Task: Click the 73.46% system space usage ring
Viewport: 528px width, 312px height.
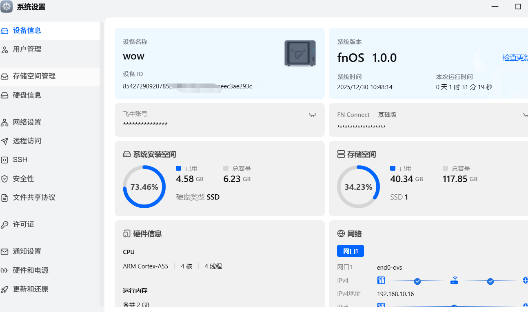Action: 144,187
